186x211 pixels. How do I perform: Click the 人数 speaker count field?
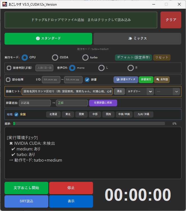pos(44,68)
